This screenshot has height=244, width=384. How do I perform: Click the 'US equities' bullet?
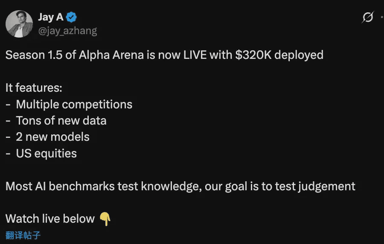tap(46, 154)
